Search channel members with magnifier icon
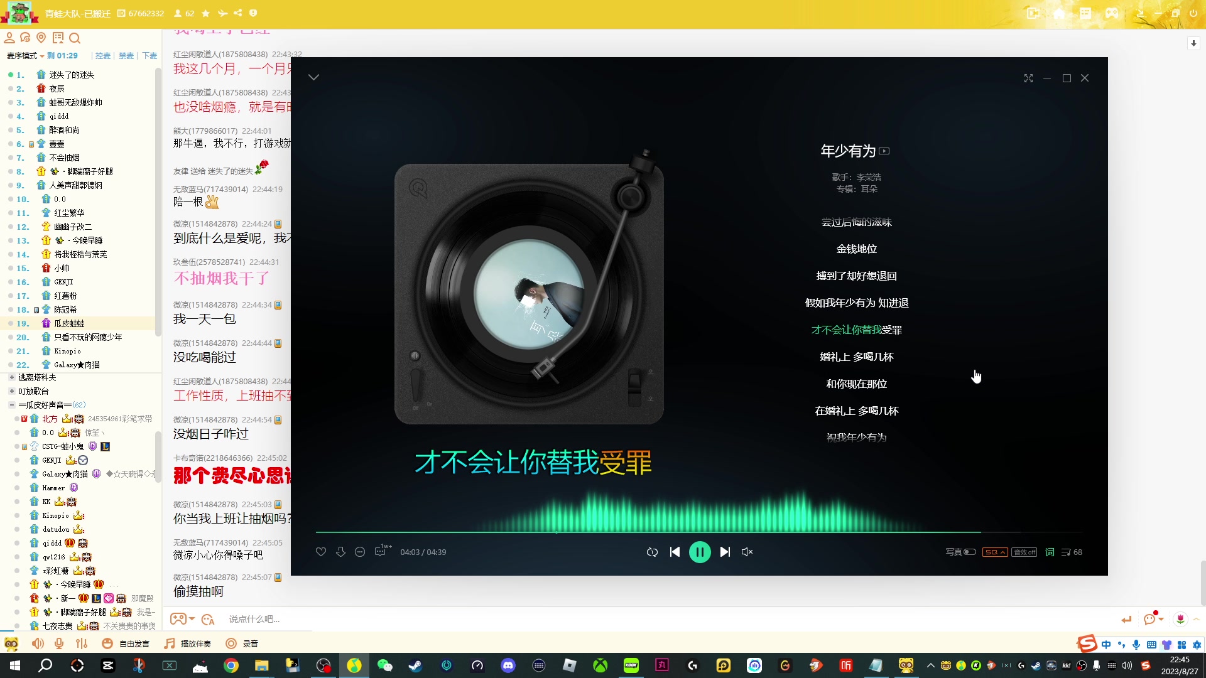 coord(75,38)
